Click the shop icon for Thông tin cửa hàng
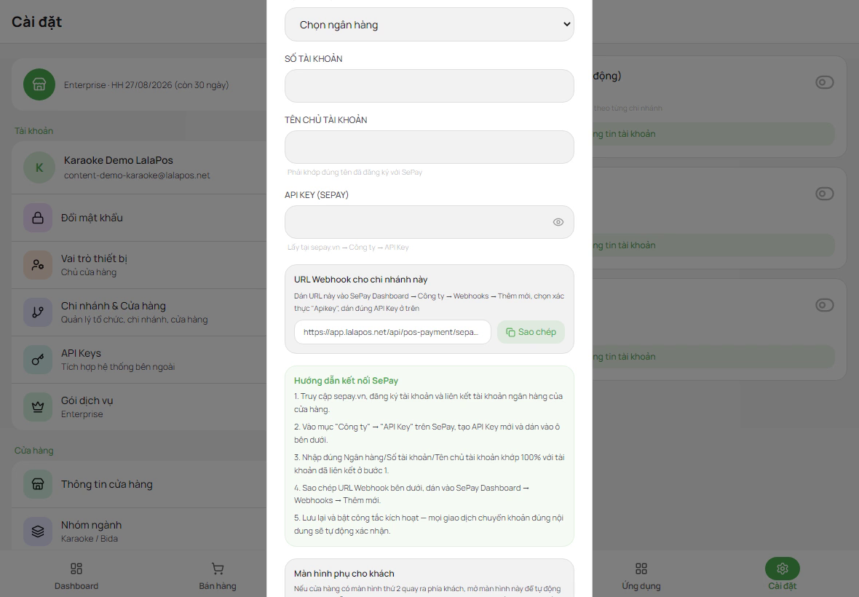 click(x=38, y=484)
